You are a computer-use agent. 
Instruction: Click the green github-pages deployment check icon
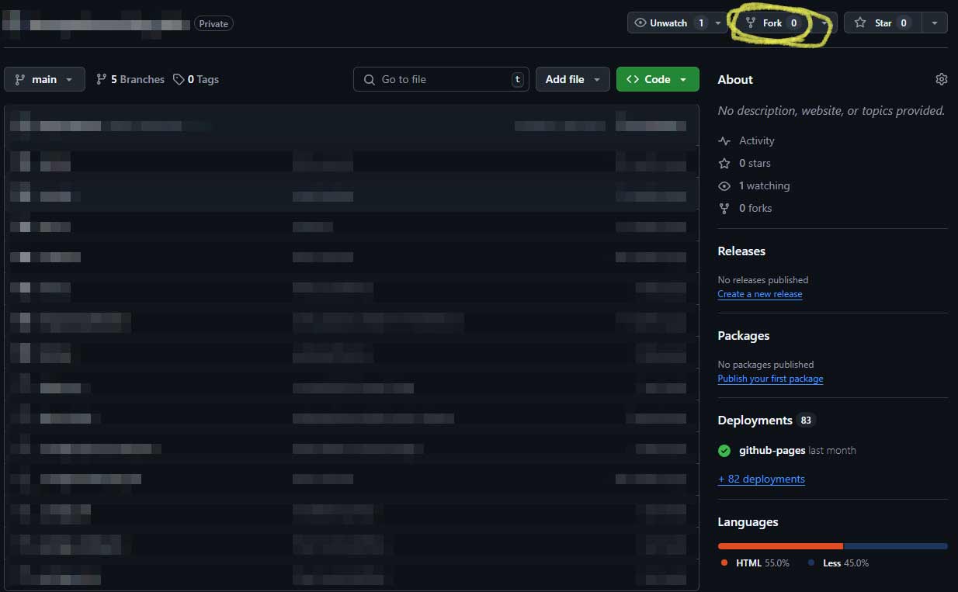pos(724,450)
